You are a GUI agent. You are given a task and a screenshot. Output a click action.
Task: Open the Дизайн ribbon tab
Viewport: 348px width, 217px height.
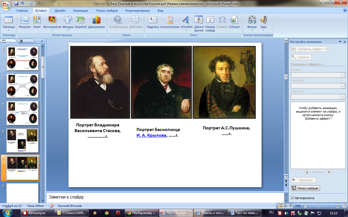[x=60, y=11]
